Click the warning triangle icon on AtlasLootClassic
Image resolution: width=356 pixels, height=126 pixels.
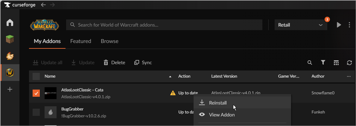click(x=173, y=93)
